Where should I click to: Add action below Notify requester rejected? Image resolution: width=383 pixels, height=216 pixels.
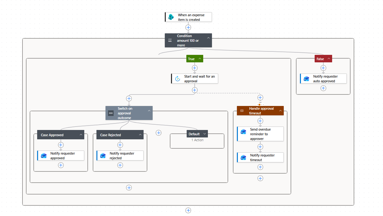(x=120, y=165)
